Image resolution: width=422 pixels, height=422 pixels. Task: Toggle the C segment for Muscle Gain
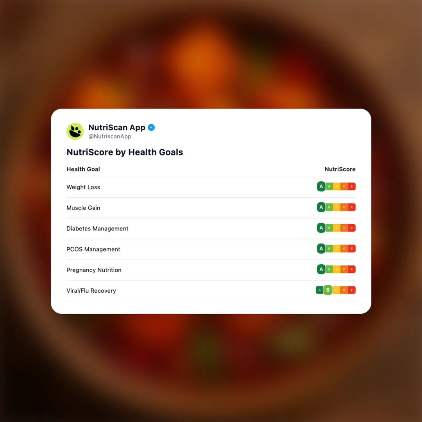click(336, 207)
